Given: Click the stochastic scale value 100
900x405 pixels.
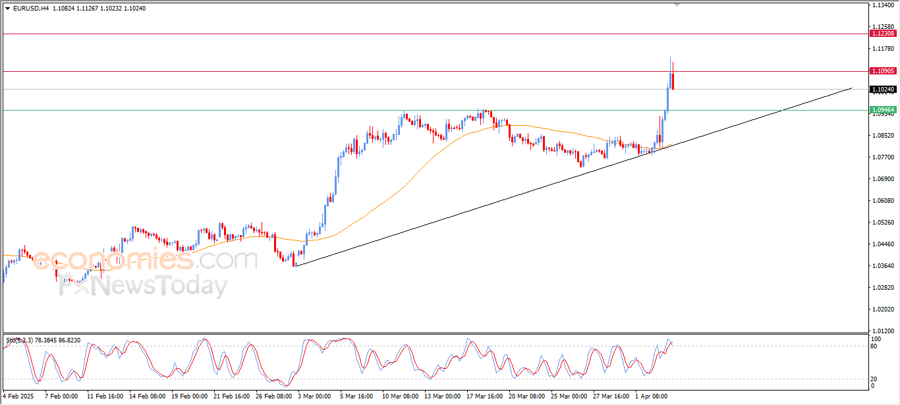Looking at the screenshot, I should [x=876, y=339].
